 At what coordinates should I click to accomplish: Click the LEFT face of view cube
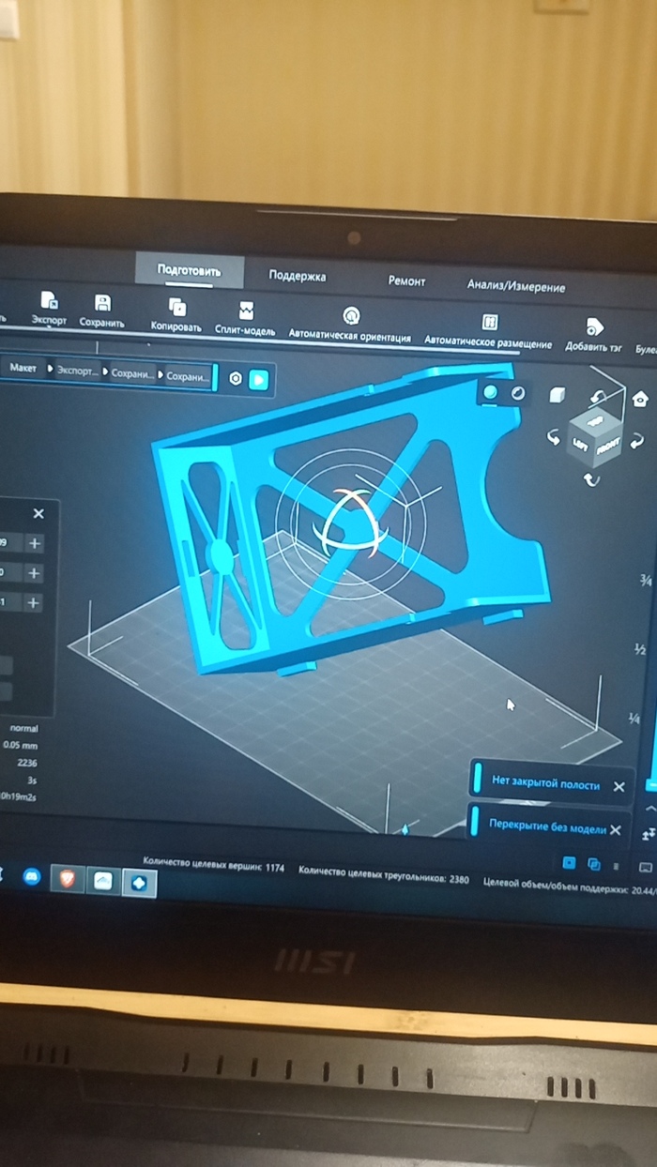581,444
